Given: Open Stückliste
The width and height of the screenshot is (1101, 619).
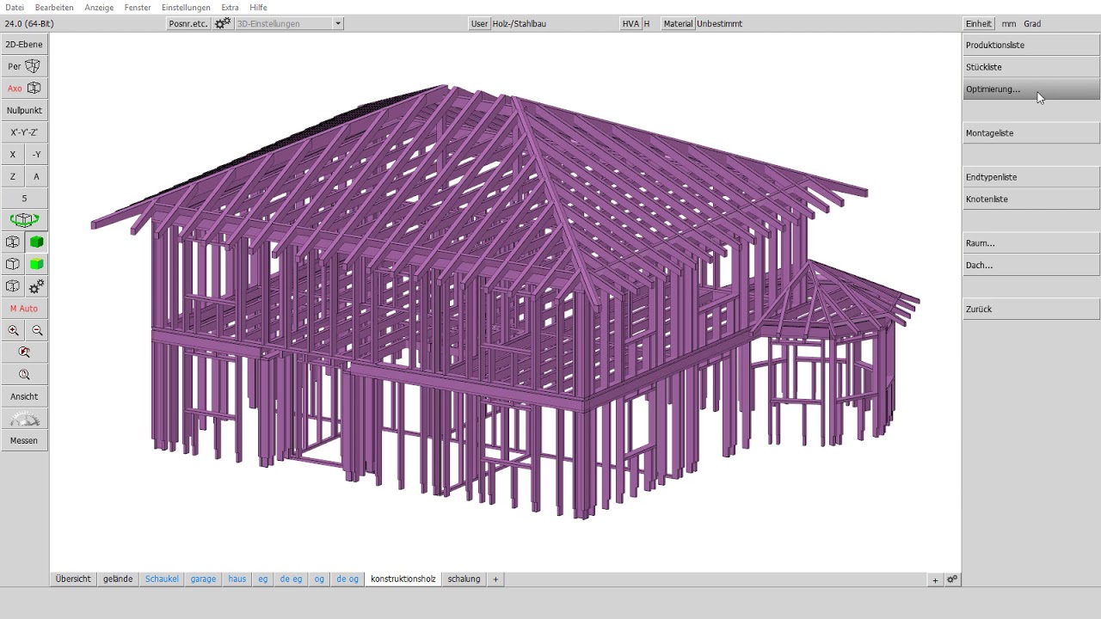Looking at the screenshot, I should click(1031, 67).
